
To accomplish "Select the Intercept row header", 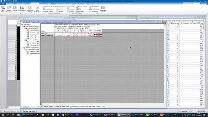I will (x=48, y=34).
